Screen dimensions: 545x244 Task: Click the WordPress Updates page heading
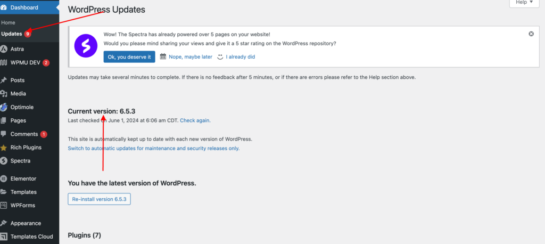tap(106, 10)
